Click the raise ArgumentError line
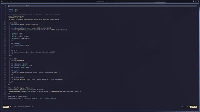 pos(39,30)
